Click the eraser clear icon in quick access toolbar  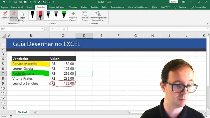coord(39,2)
